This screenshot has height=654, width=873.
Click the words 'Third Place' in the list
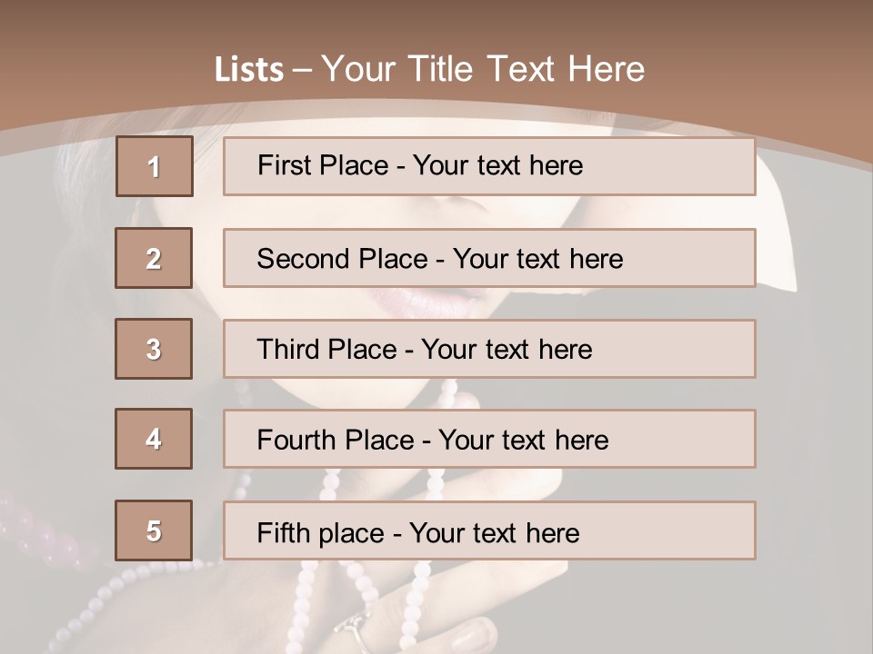click(326, 349)
